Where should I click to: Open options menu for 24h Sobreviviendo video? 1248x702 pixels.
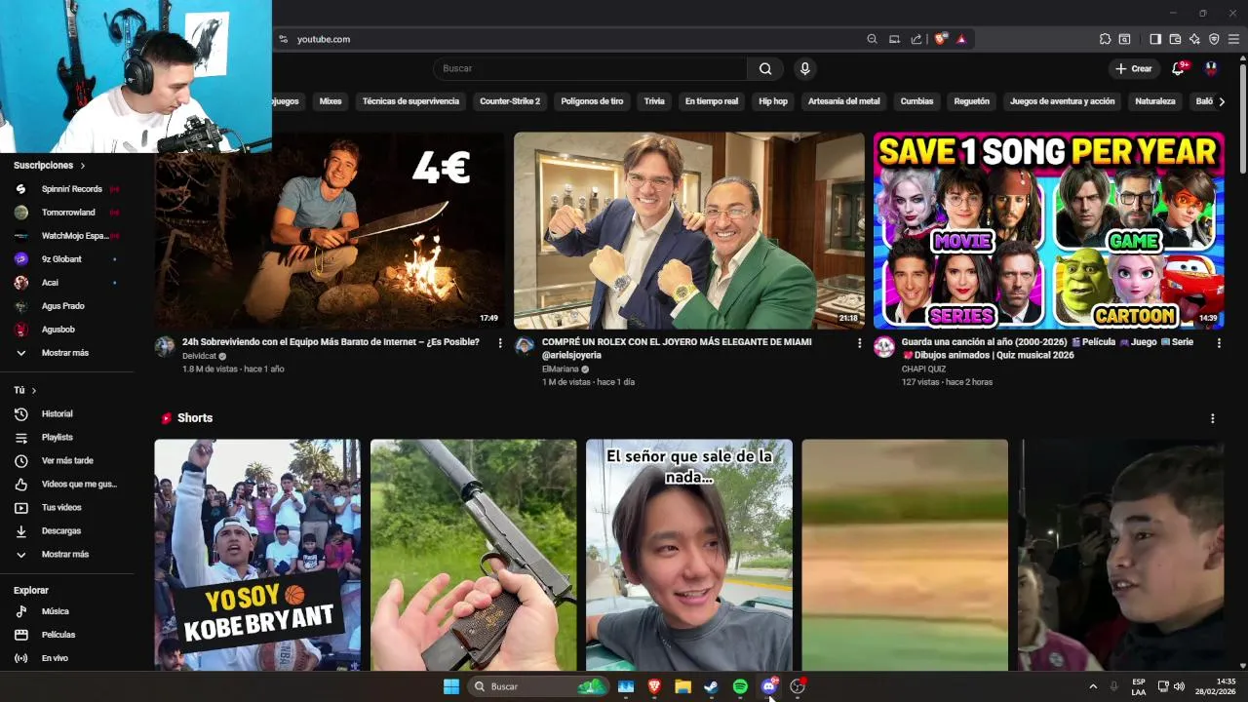[500, 343]
